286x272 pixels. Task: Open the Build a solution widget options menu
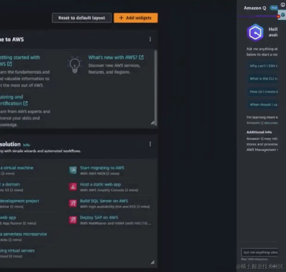150,144
